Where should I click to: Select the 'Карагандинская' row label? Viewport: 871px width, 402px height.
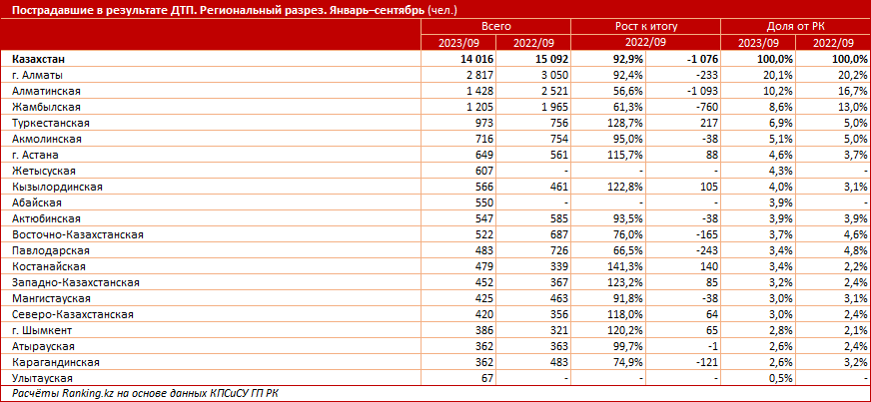click(x=56, y=362)
